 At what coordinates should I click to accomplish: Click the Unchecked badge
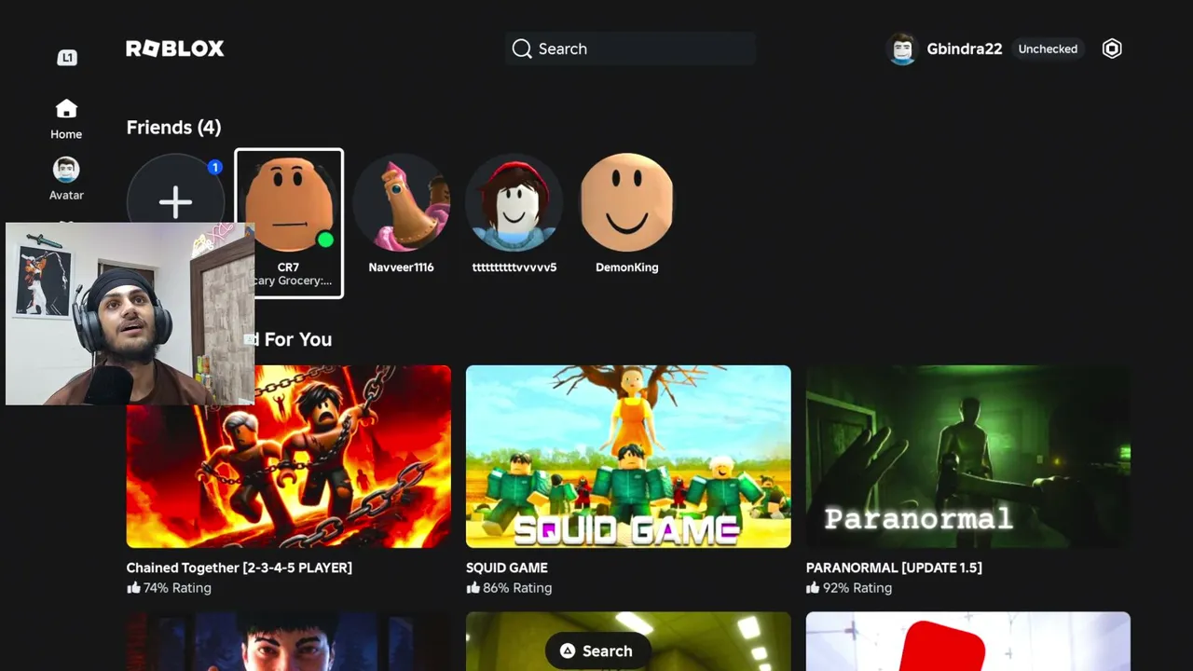(x=1048, y=48)
